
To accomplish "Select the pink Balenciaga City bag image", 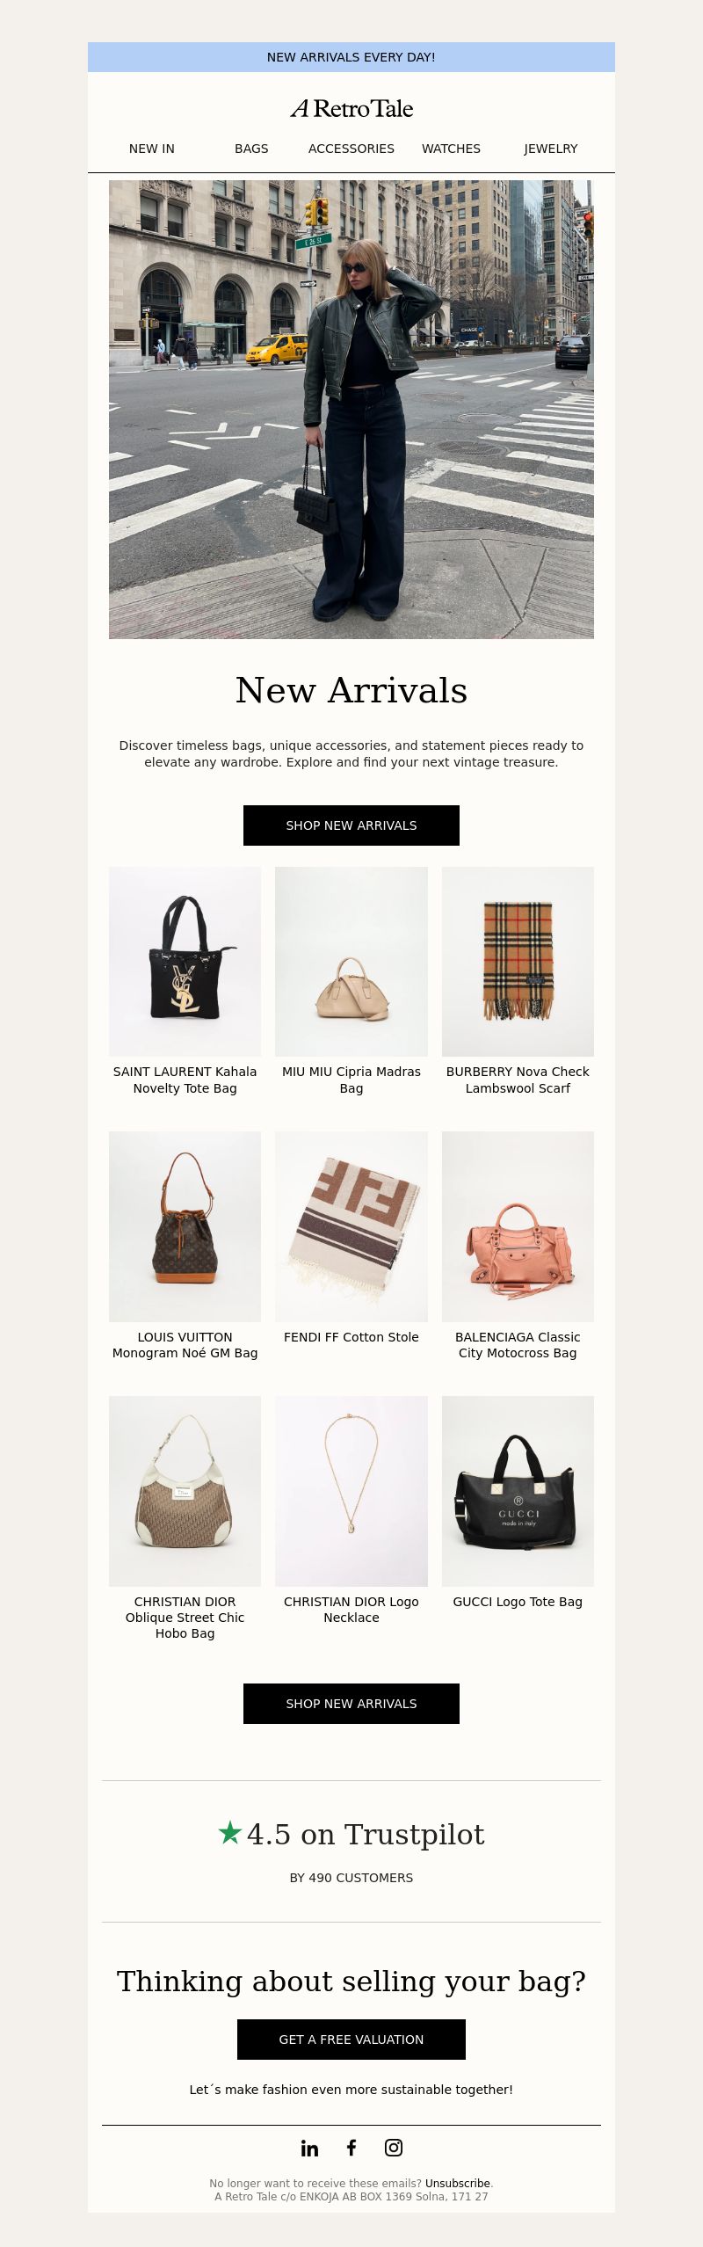I will tap(518, 1226).
